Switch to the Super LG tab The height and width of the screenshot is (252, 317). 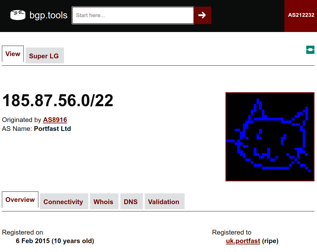click(45, 56)
